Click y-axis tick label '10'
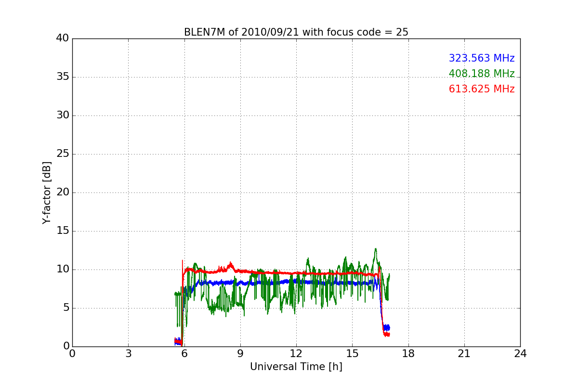 tap(63, 269)
